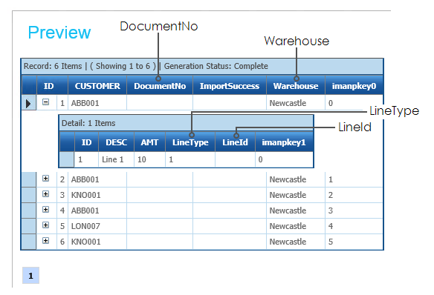Collapse the expanded row for record 1

point(45,102)
